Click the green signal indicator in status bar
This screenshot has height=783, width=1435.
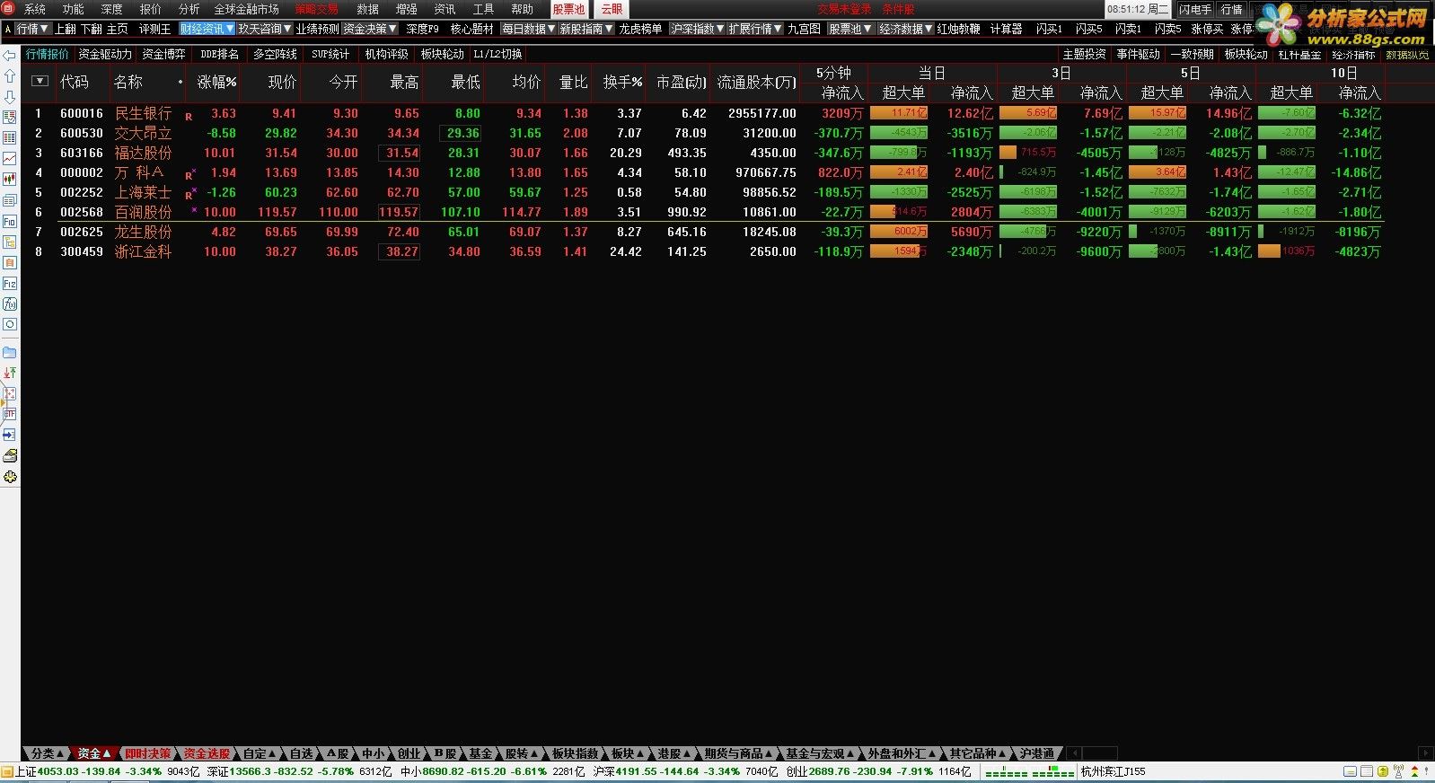1029,772
